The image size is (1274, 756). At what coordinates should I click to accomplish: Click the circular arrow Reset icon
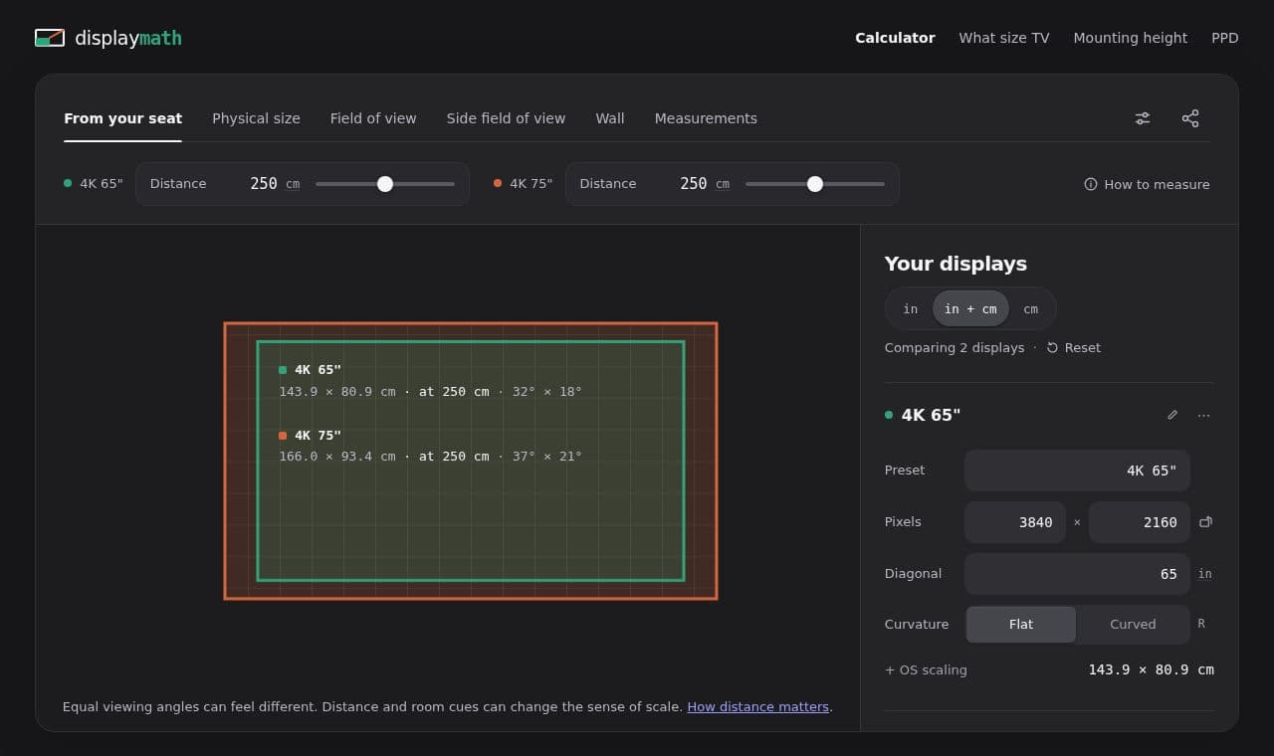[1052, 348]
